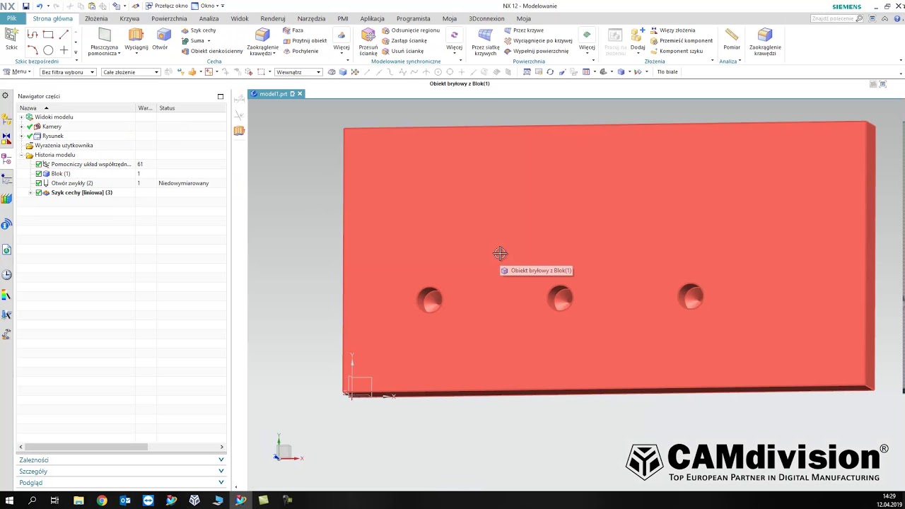Click the Przesuń ściankę tool
Image resolution: width=905 pixels, height=509 pixels.
click(x=368, y=42)
